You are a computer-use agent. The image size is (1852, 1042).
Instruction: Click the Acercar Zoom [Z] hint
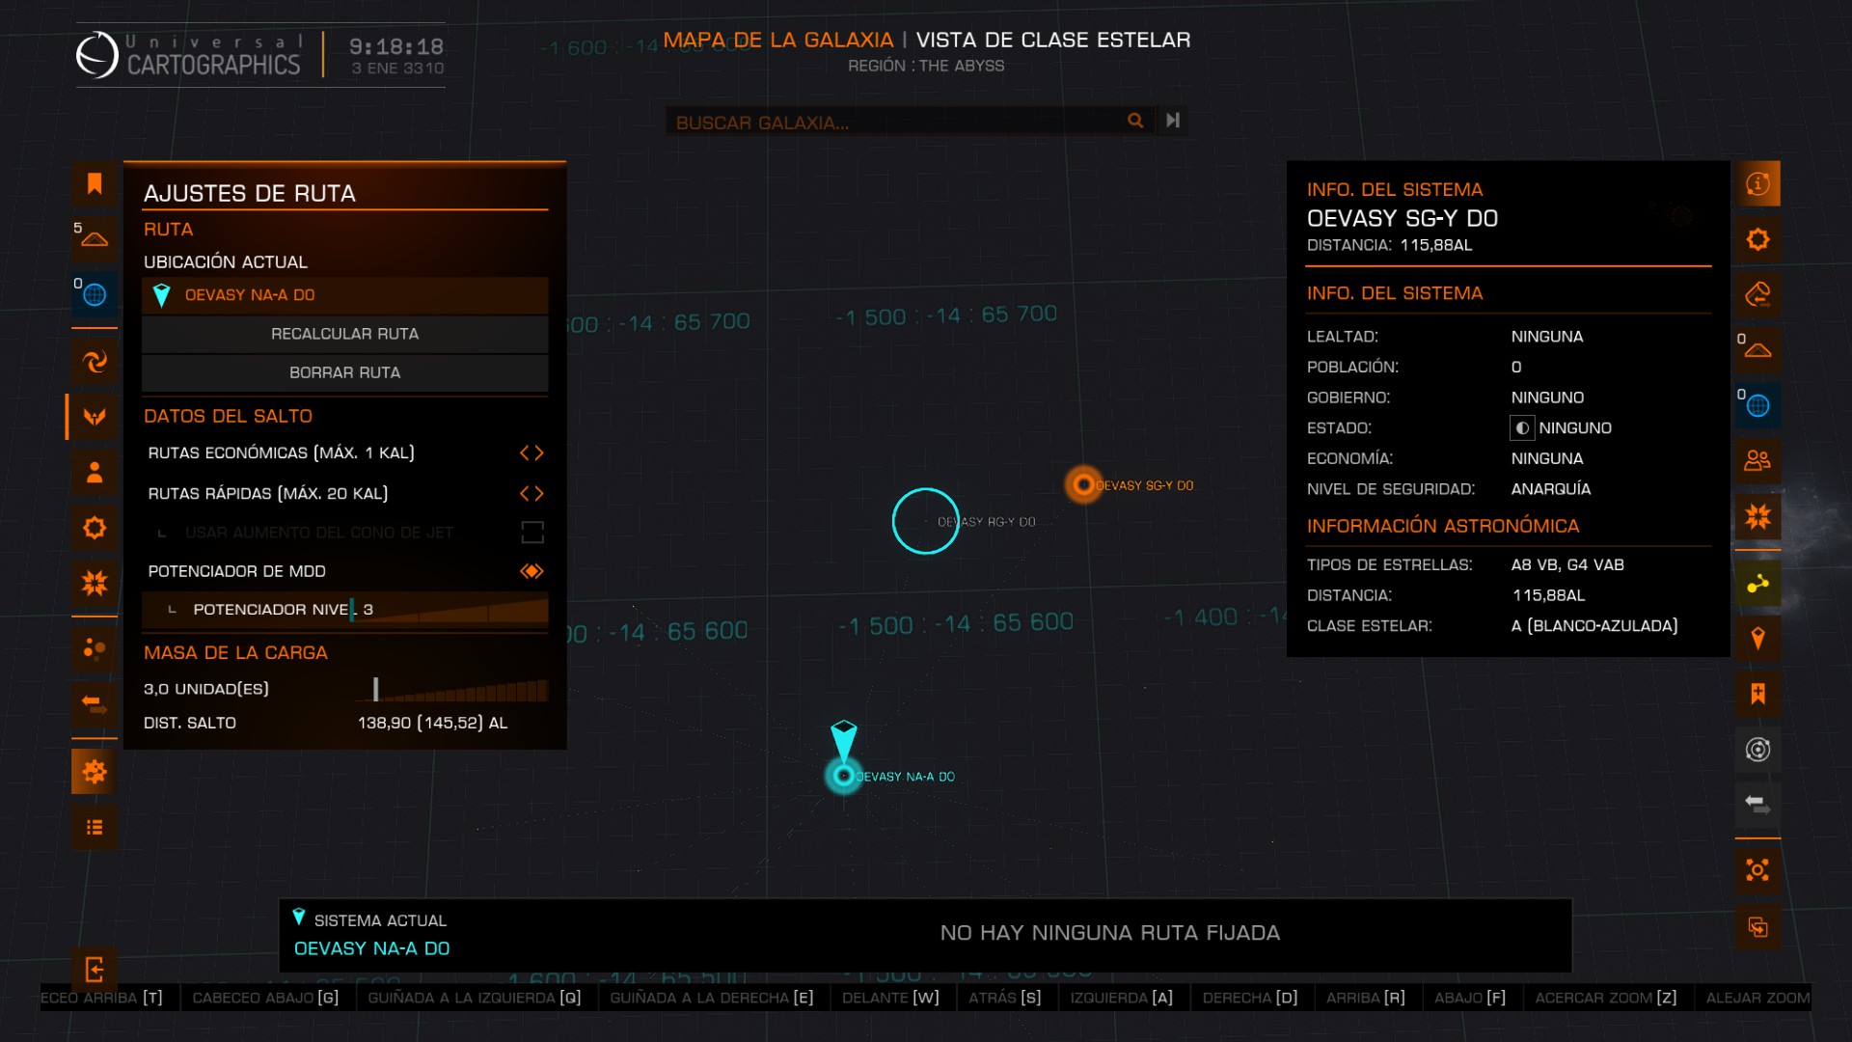pyautogui.click(x=1606, y=998)
